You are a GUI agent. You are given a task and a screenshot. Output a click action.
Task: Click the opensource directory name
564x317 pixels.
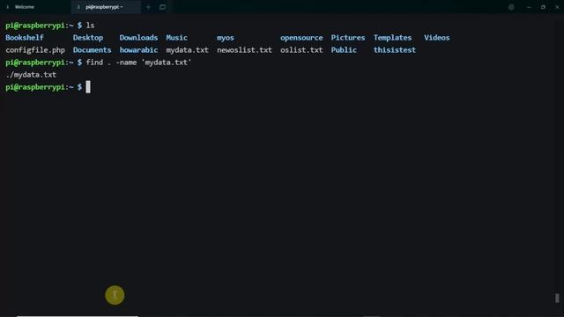click(x=301, y=38)
